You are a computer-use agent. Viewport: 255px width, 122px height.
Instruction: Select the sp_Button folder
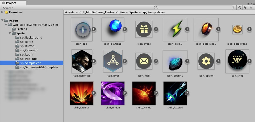coord(25,46)
